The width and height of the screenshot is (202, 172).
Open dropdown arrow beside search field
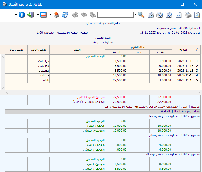(135, 15)
